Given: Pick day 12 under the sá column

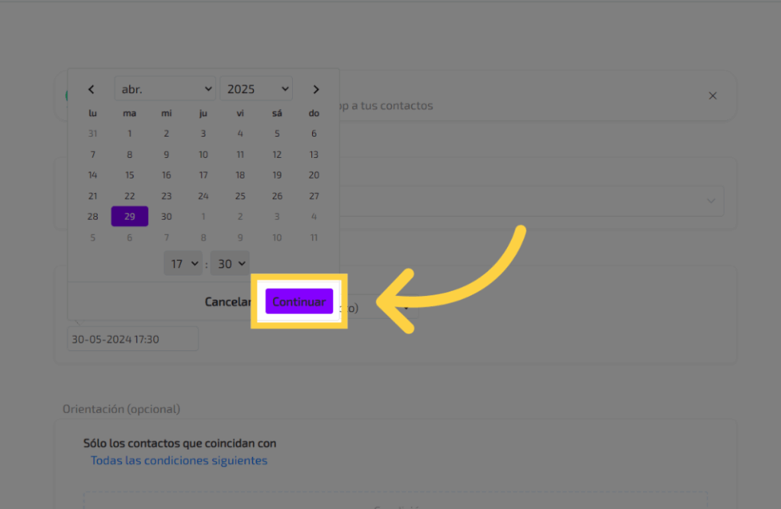Looking at the screenshot, I should 277,154.
